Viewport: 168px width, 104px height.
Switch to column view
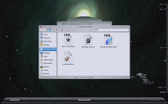coord(56,30)
